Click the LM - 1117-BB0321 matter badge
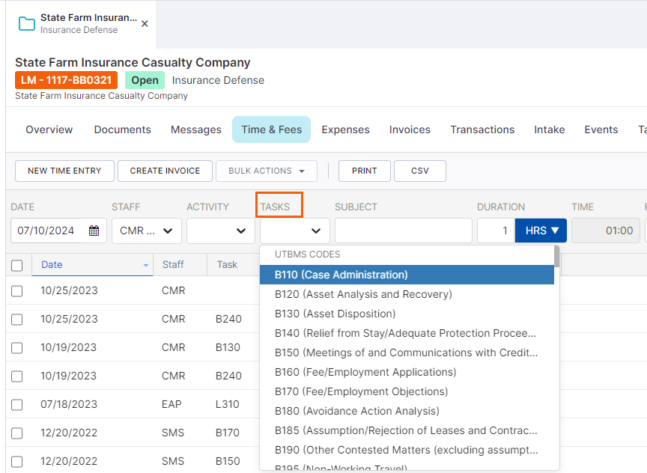647x473 pixels. [x=67, y=80]
